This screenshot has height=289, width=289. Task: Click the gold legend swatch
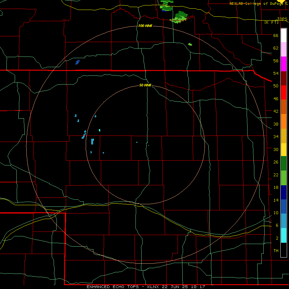(284, 136)
